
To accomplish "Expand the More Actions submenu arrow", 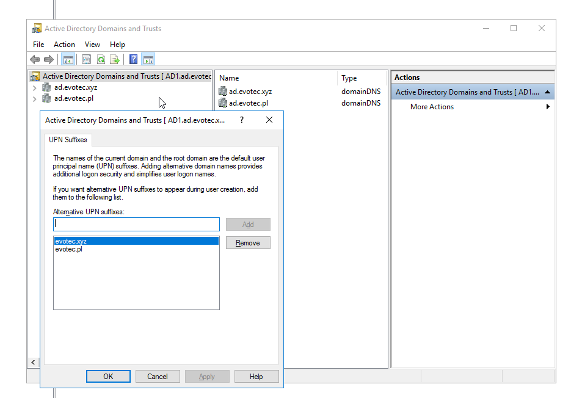I will tap(548, 107).
